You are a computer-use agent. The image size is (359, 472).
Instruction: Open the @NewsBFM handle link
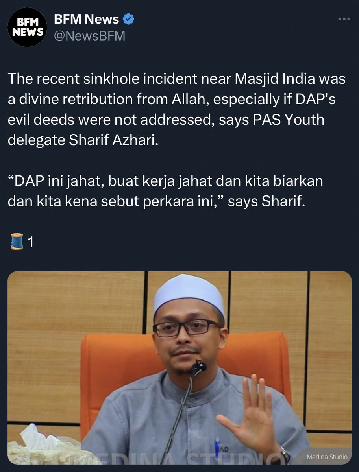tap(89, 36)
